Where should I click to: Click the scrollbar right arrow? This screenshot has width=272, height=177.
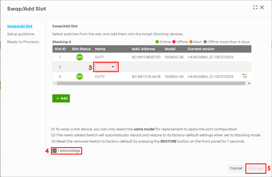[249, 83]
